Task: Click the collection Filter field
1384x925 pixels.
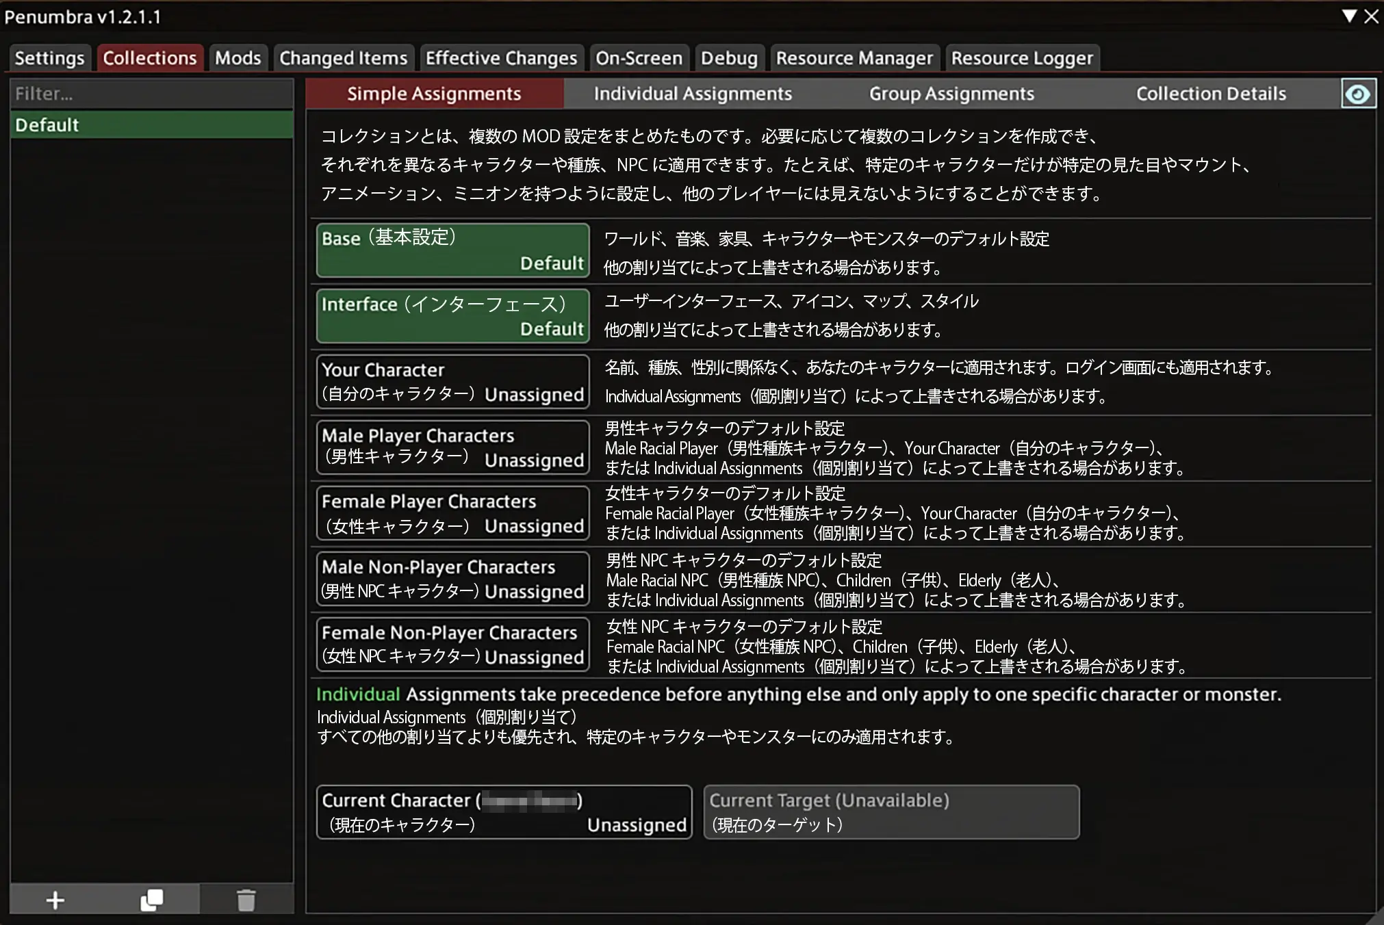Action: coord(152,94)
